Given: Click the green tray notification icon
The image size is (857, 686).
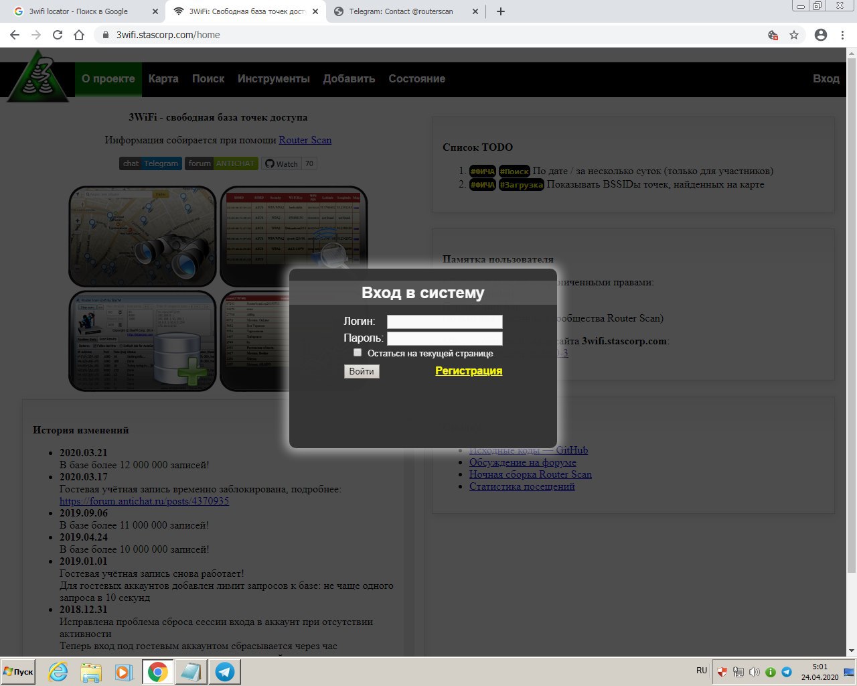Looking at the screenshot, I should click(x=771, y=671).
